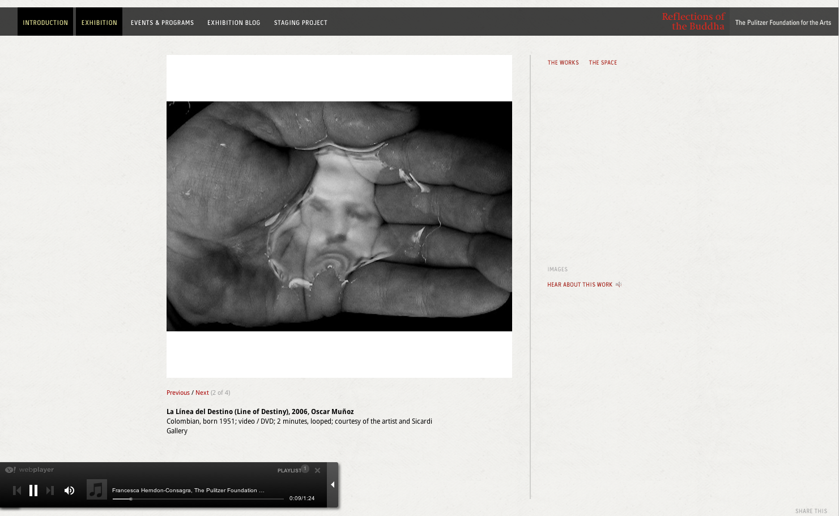Mute the webplayer volume speaker

(69, 491)
